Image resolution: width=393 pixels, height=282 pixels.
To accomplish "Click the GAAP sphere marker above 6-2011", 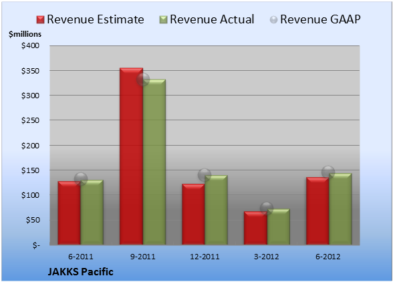I will click(81, 179).
